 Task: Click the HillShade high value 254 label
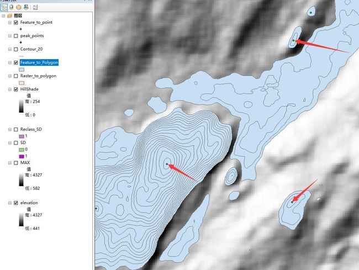32,102
